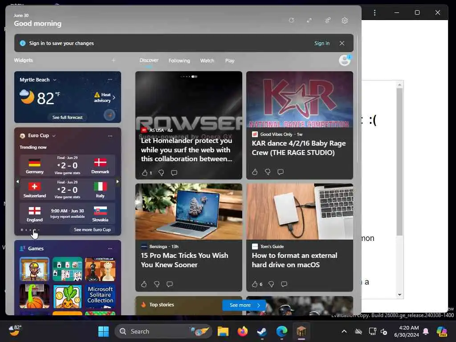Open Steam from taskbar

262,331
